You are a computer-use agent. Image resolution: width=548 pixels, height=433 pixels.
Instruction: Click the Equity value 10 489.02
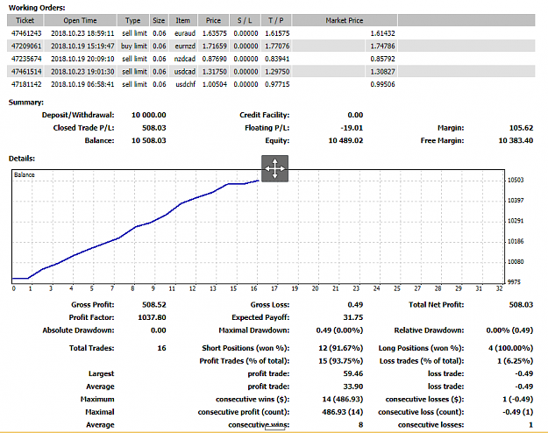(345, 140)
